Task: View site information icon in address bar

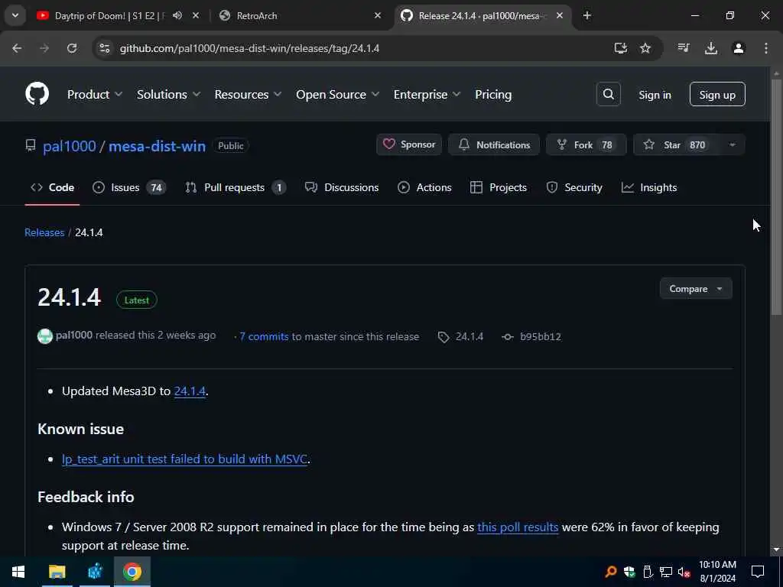Action: 104,48
